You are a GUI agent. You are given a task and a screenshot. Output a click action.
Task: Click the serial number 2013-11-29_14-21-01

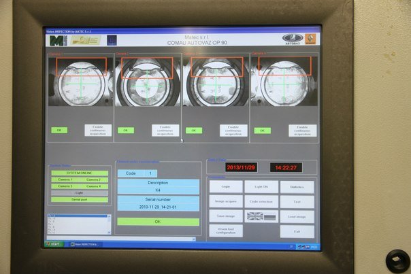click(x=158, y=207)
